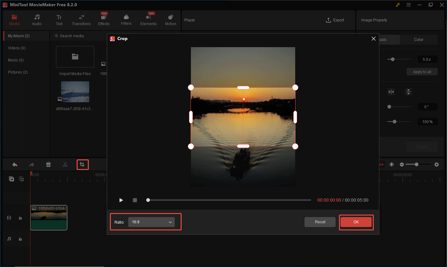
Task: Click the vertical flip icon
Action: [x=409, y=92]
